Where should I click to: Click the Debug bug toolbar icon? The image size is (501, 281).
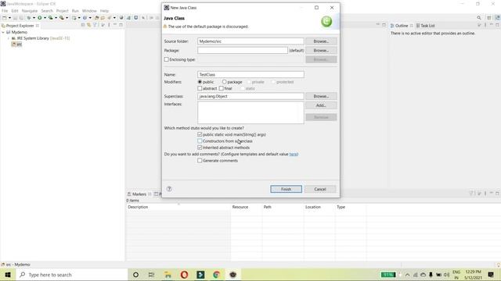(29, 18)
